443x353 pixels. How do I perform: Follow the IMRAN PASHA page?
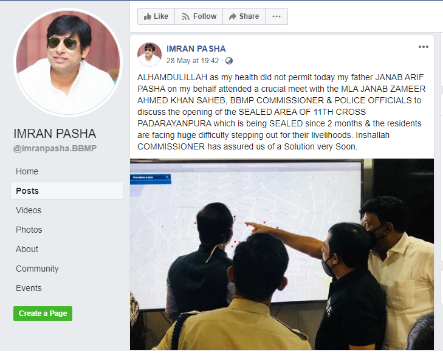pyautogui.click(x=199, y=16)
